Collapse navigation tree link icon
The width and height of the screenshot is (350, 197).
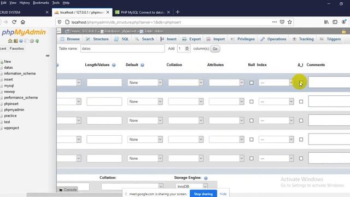(x=48, y=56)
